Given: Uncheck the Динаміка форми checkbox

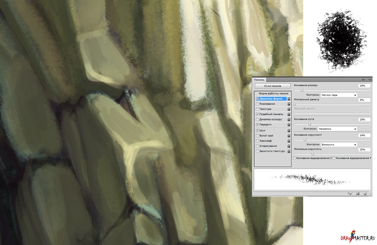Looking at the screenshot, I should (x=257, y=99).
